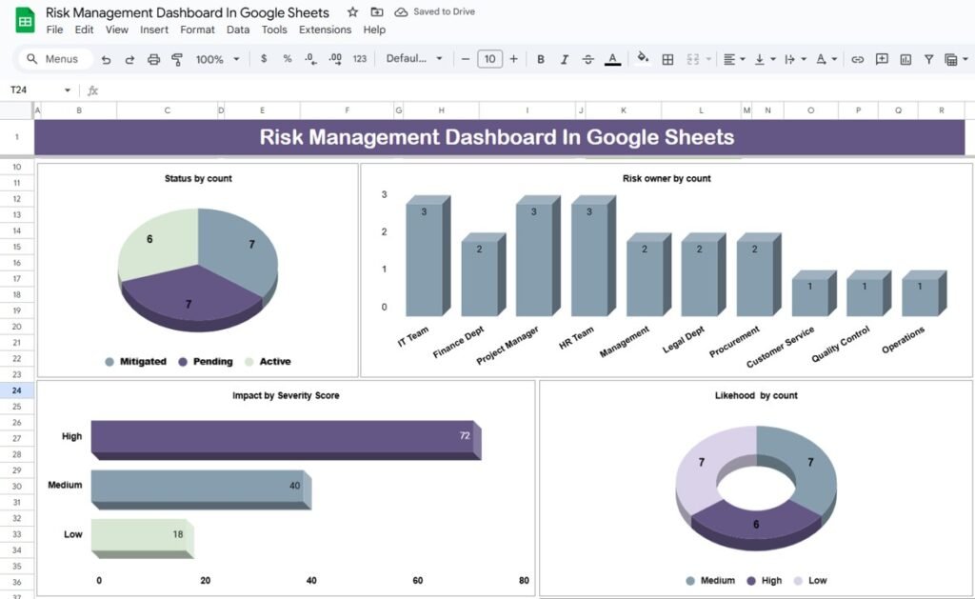The image size is (975, 599).
Task: Click the Medium bar labeled 40
Action: pos(202,489)
